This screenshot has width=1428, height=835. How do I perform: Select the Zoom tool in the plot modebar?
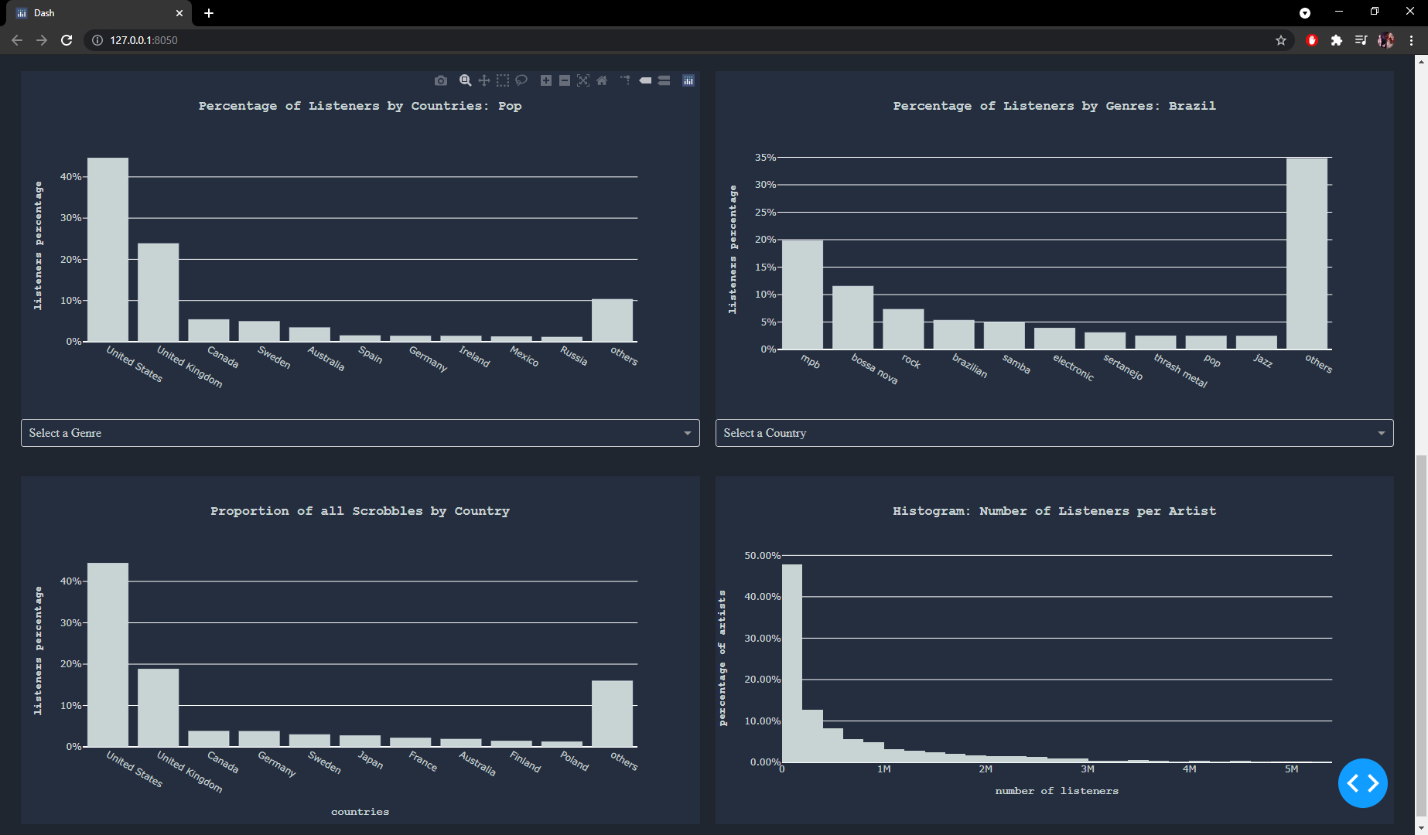[466, 80]
